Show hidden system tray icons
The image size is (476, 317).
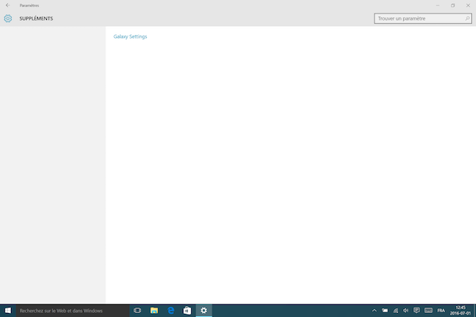click(x=374, y=311)
